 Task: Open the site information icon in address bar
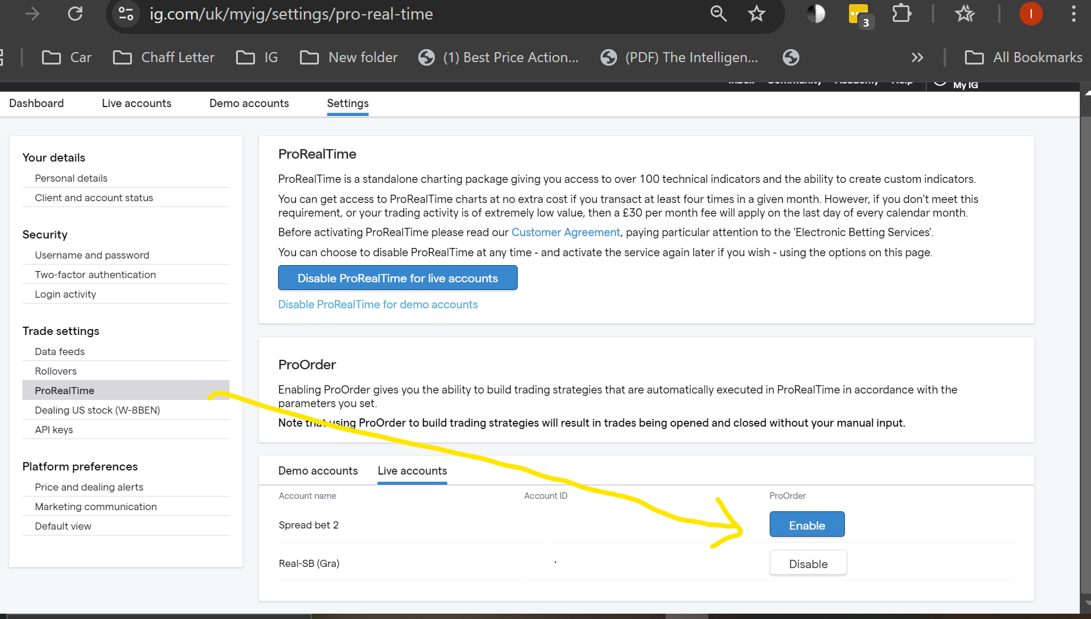[x=126, y=14]
